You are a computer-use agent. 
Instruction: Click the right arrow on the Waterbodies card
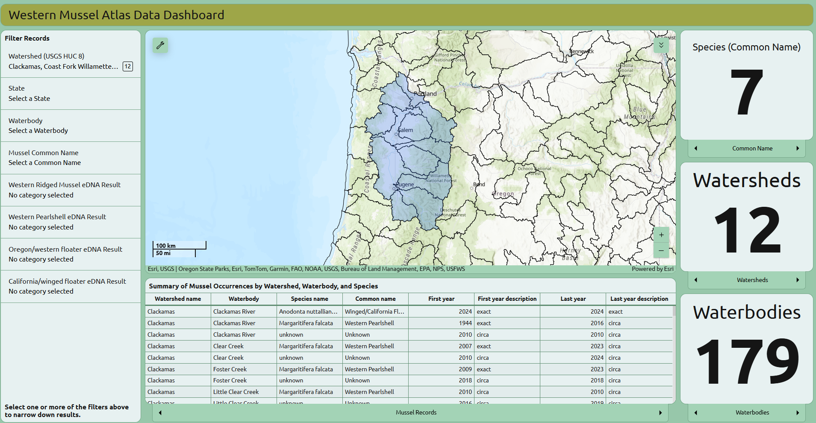tap(798, 412)
